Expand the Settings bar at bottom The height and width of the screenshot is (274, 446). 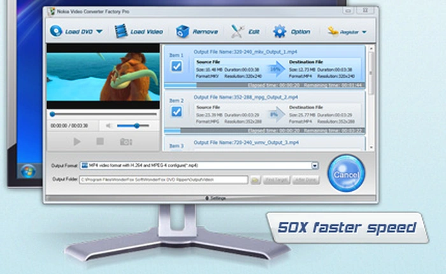point(211,198)
